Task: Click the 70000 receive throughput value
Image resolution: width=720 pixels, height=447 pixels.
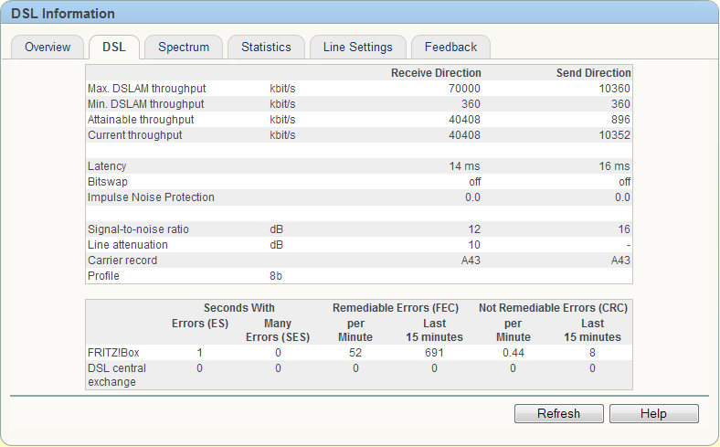Action: pos(463,89)
